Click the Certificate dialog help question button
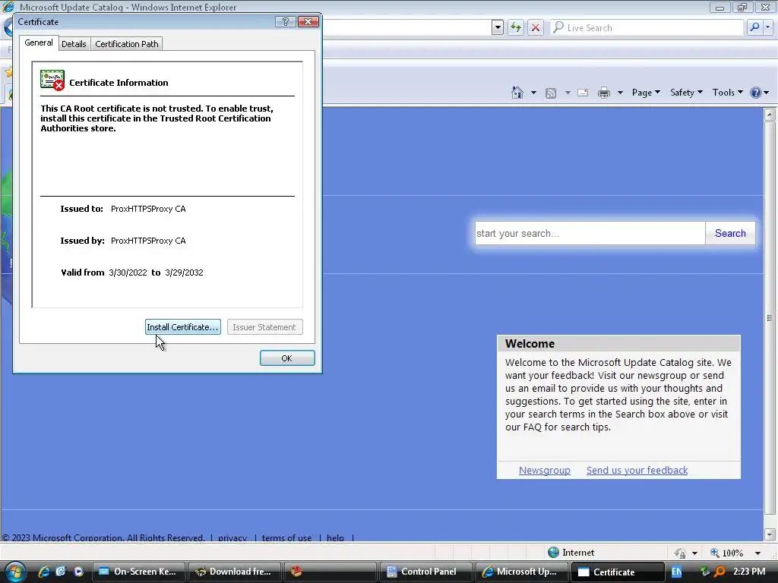The width and height of the screenshot is (778, 583). click(x=285, y=22)
